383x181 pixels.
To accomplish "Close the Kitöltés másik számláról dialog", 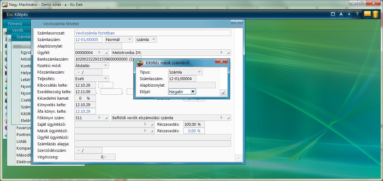I will 222,61.
